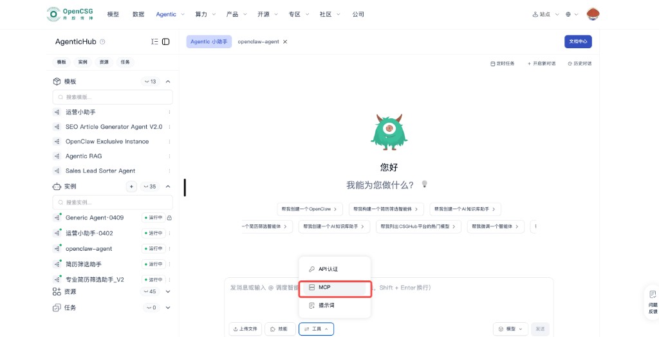
Task: Open the language globe dropdown
Action: pyautogui.click(x=571, y=14)
